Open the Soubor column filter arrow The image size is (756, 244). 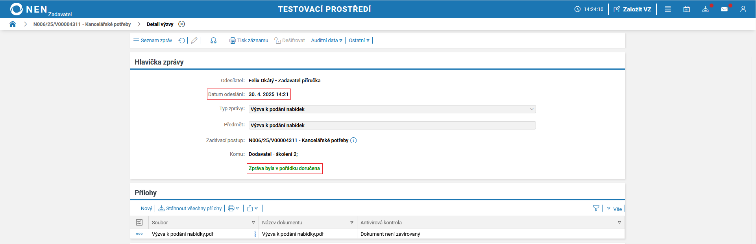tap(253, 223)
